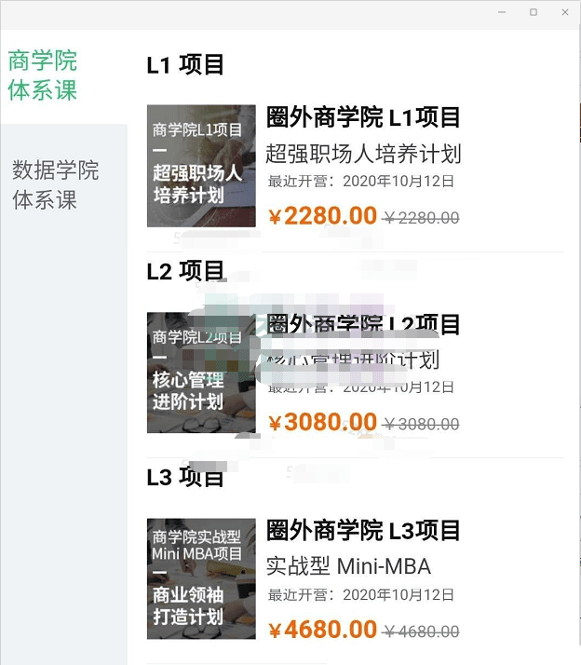
Task: Maximize the window
Action: [534, 12]
